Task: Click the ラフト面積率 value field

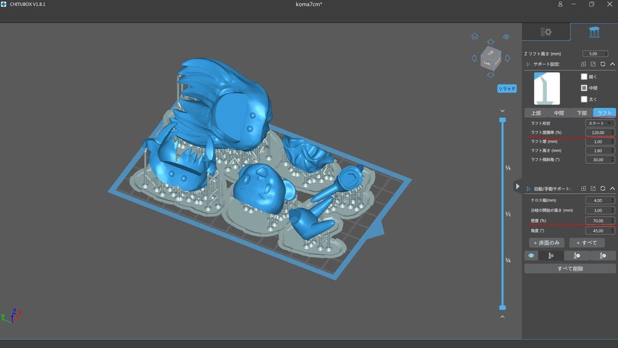Action: pyautogui.click(x=600, y=132)
